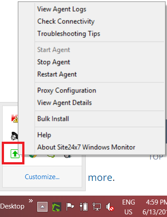Viewport: 167px width, 217px height.
Task: Click the Action Center flag icon
Action: click(x=70, y=207)
